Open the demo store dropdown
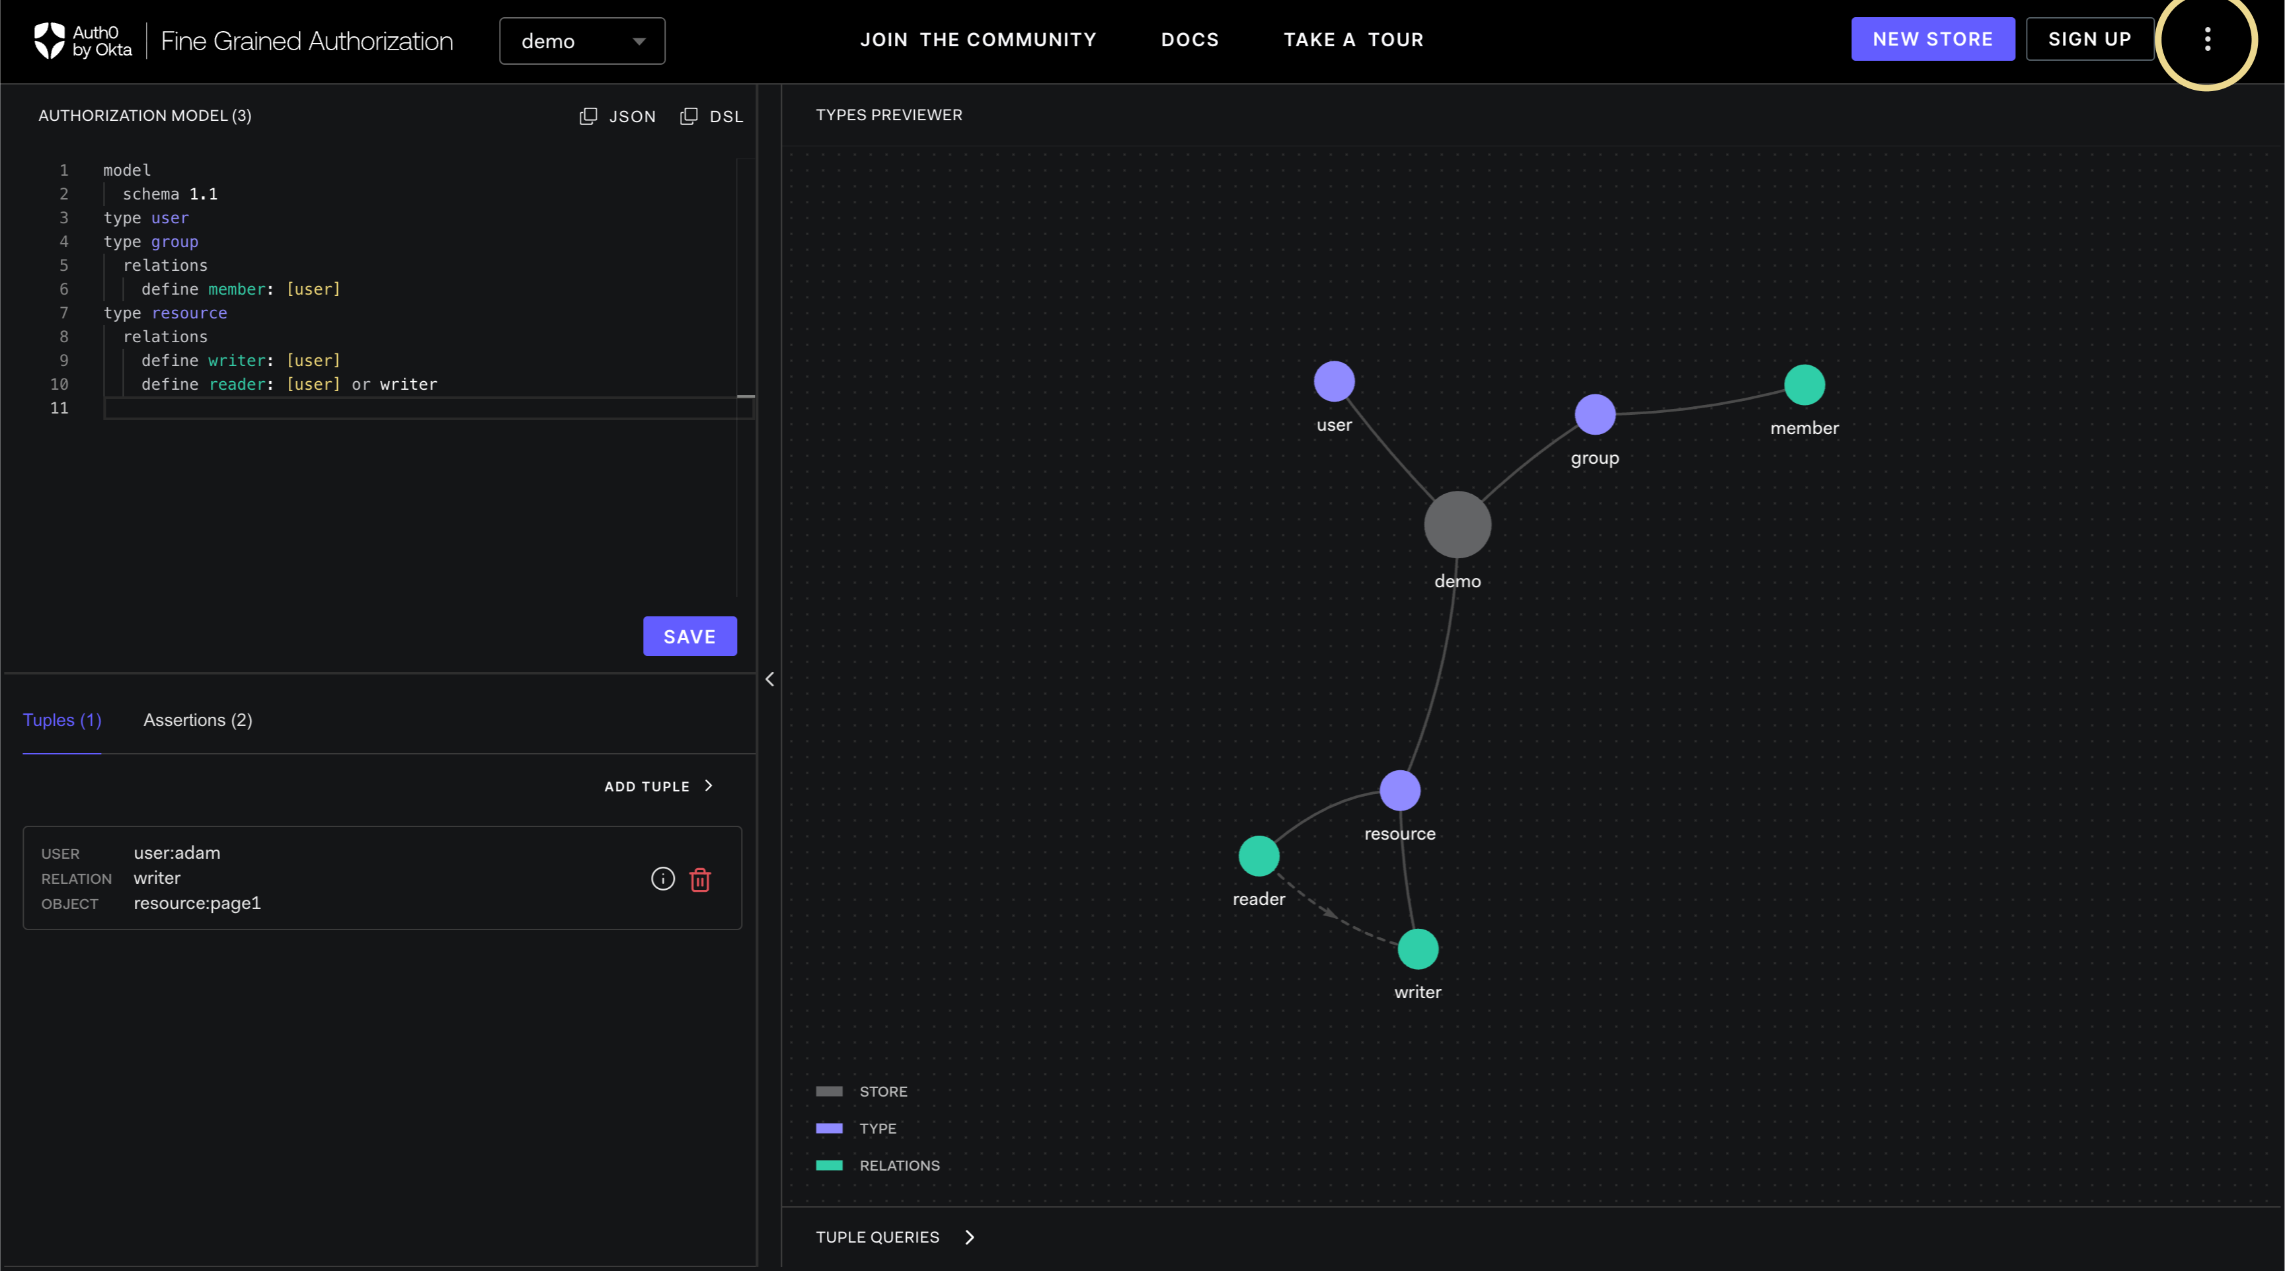The image size is (2285, 1271). pyautogui.click(x=582, y=41)
